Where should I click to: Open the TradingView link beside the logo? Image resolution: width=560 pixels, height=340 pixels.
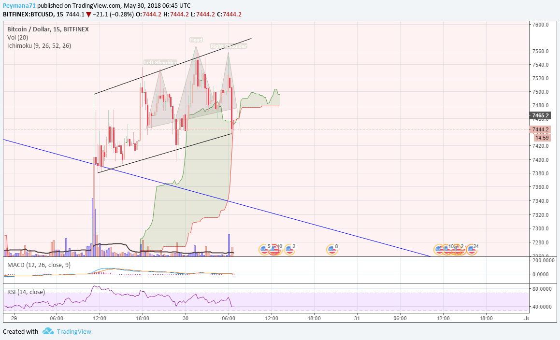[x=74, y=331]
